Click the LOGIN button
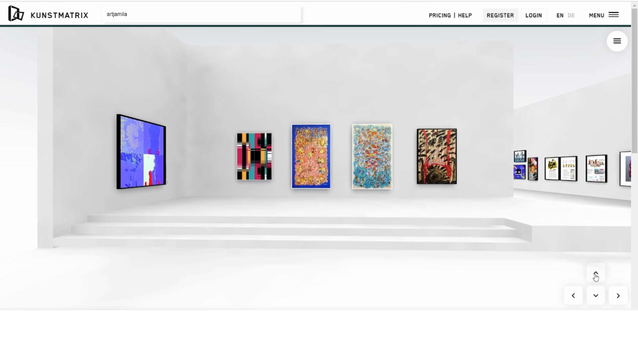Screen dimensions: 638x359 coord(533,15)
